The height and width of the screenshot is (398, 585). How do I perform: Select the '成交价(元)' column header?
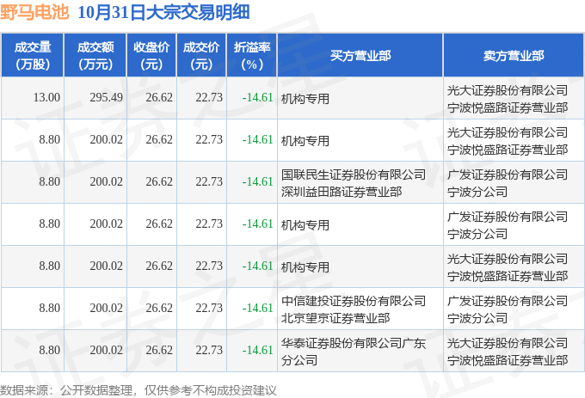point(201,56)
